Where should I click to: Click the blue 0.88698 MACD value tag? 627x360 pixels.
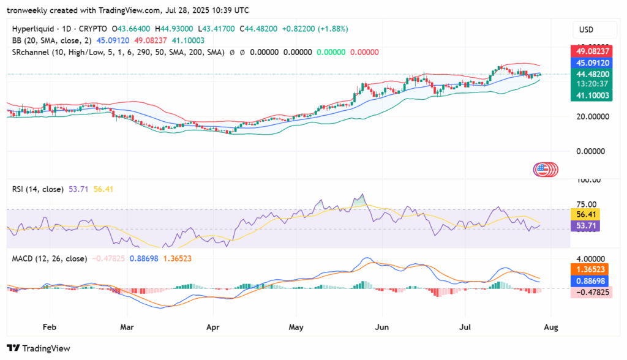[x=590, y=281]
